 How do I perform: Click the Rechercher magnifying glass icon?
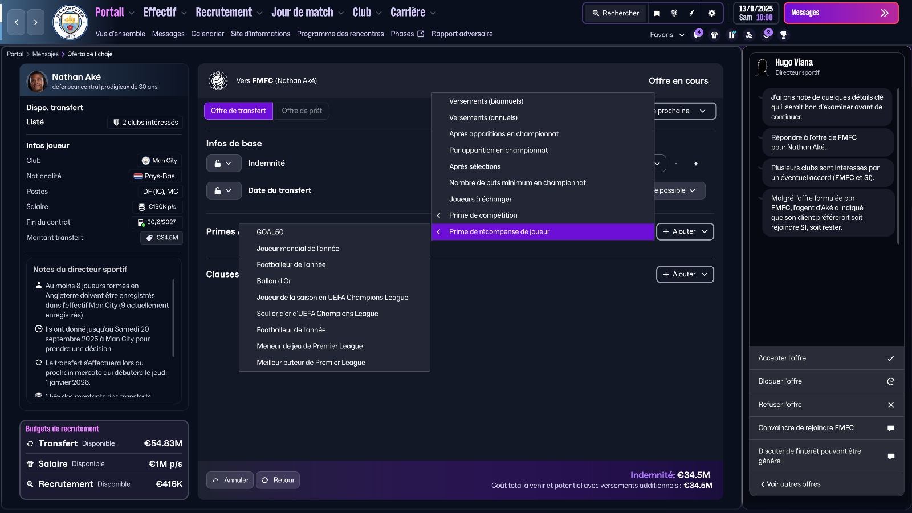[596, 13]
